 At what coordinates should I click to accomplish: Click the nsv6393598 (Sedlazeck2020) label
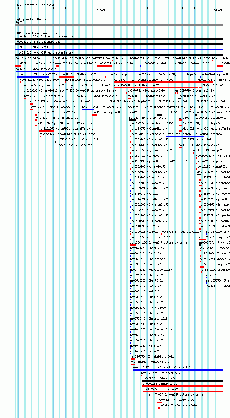click(x=37, y=74)
